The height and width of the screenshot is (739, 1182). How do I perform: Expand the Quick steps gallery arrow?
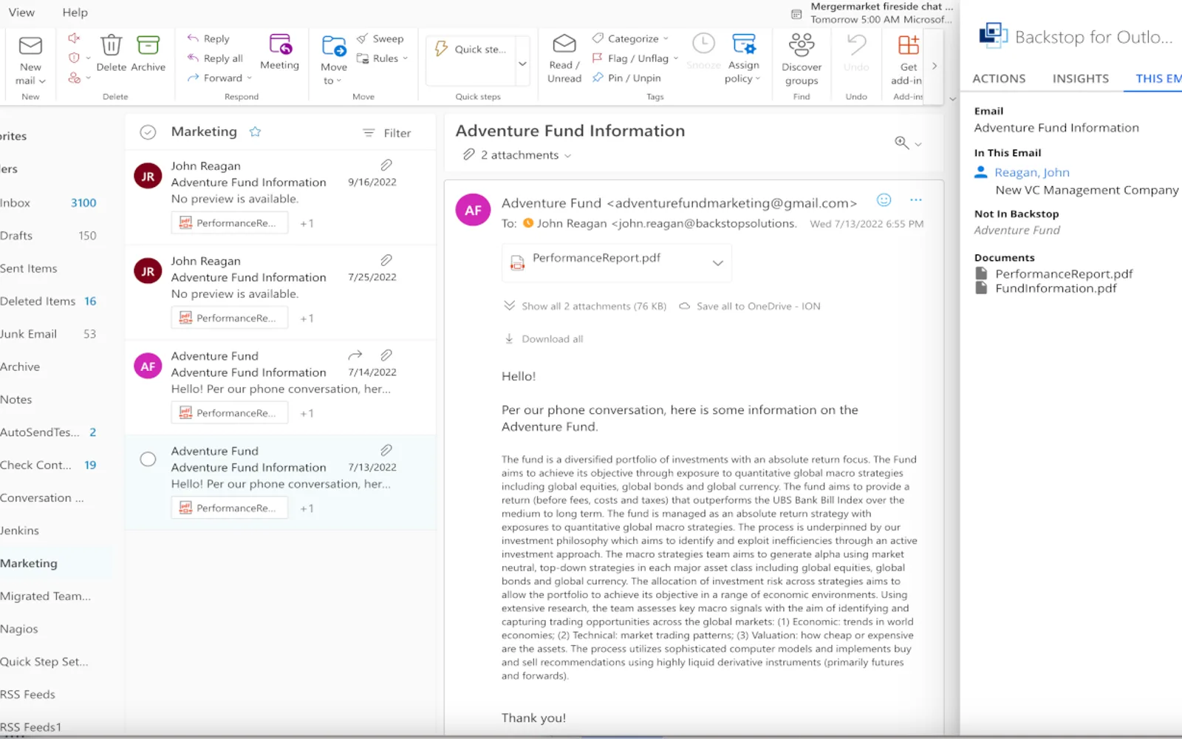click(522, 64)
